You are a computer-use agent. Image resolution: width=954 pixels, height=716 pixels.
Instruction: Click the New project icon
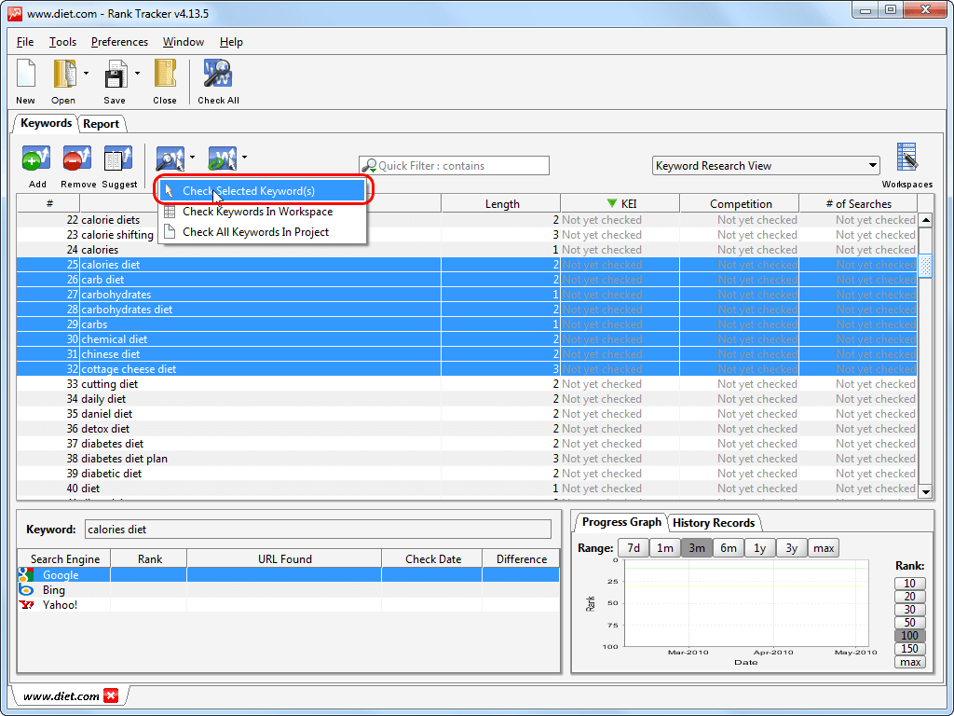click(x=26, y=76)
